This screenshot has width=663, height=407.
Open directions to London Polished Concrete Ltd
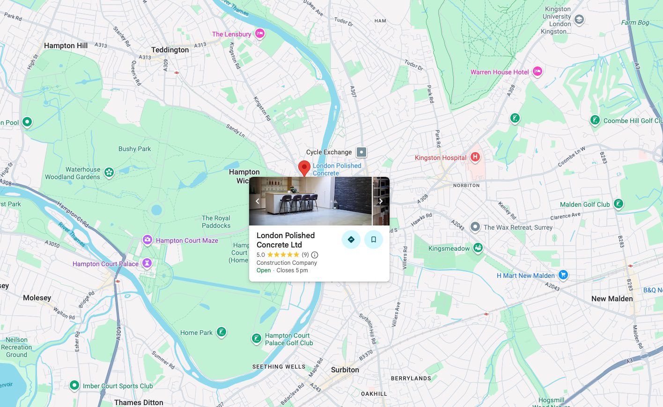[351, 239]
